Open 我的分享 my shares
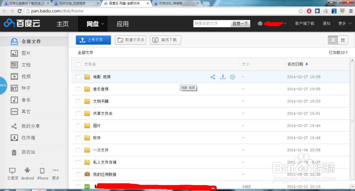 (x=25, y=126)
